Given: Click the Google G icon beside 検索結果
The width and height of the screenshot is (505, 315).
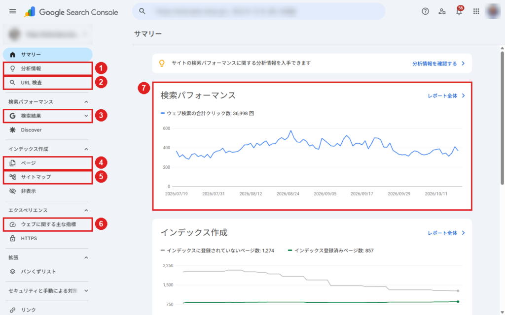Looking at the screenshot, I should point(12,116).
